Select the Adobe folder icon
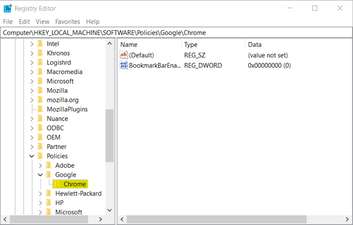 point(49,165)
